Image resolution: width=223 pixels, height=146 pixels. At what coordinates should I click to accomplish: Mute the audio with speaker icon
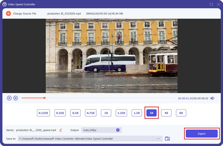click(212, 98)
